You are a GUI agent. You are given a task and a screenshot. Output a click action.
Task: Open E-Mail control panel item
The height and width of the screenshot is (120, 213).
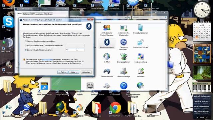click(x=107, y=58)
